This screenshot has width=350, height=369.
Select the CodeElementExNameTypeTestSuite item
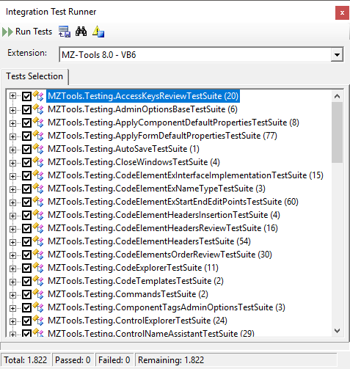[x=156, y=189]
